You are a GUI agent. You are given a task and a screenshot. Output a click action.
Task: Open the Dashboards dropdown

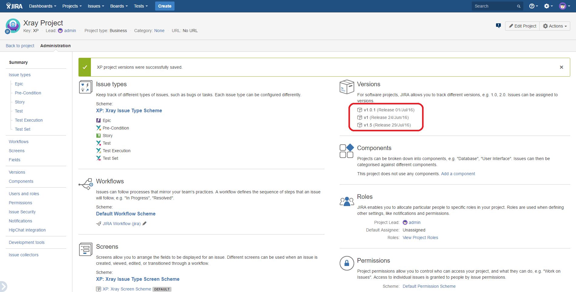point(43,6)
